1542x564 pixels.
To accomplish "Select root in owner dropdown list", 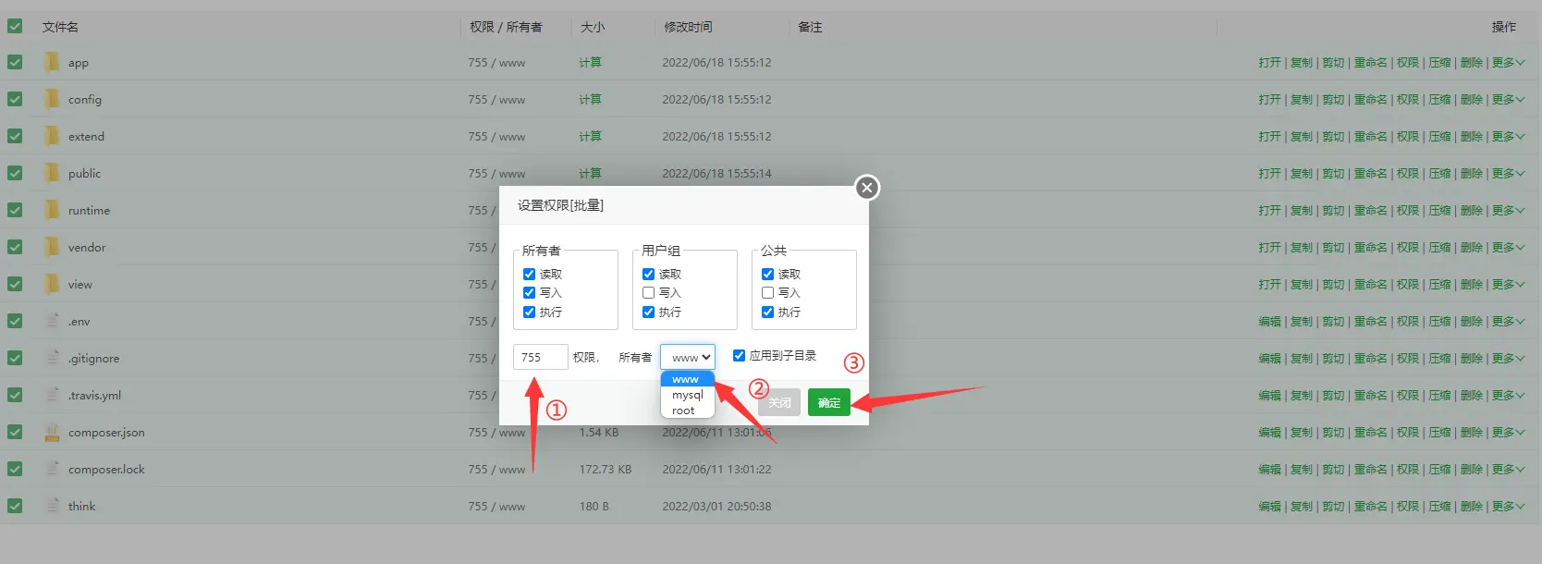I will tap(687, 411).
